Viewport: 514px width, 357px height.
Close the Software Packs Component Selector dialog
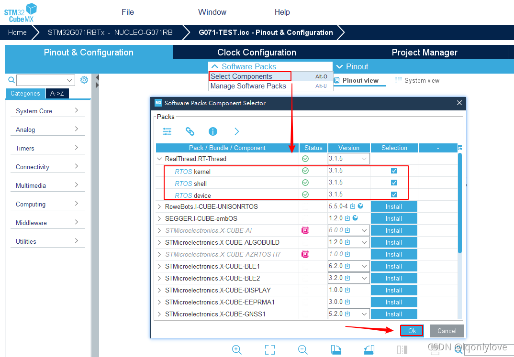click(459, 103)
